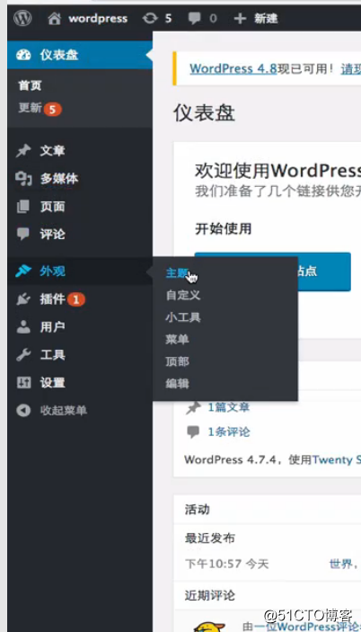Click the updates refresh icon in admin bar
Image resolution: width=361 pixels, height=632 pixels.
[150, 18]
